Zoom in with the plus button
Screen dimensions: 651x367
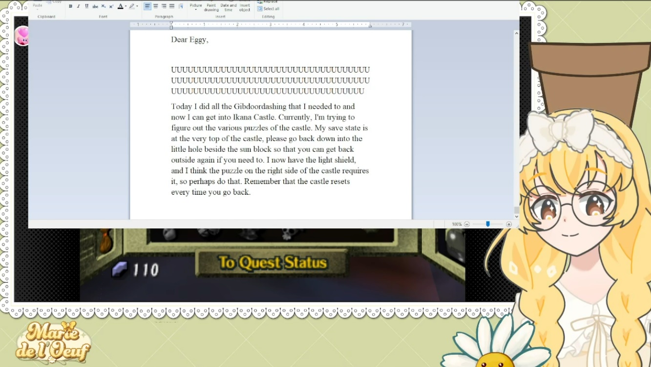(509, 224)
